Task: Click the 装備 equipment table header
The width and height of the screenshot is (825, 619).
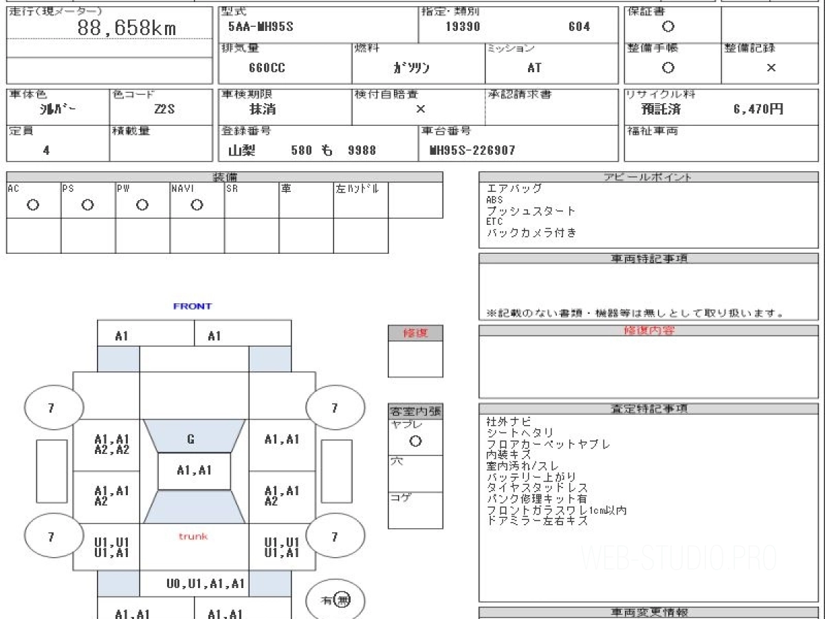Action: [225, 177]
